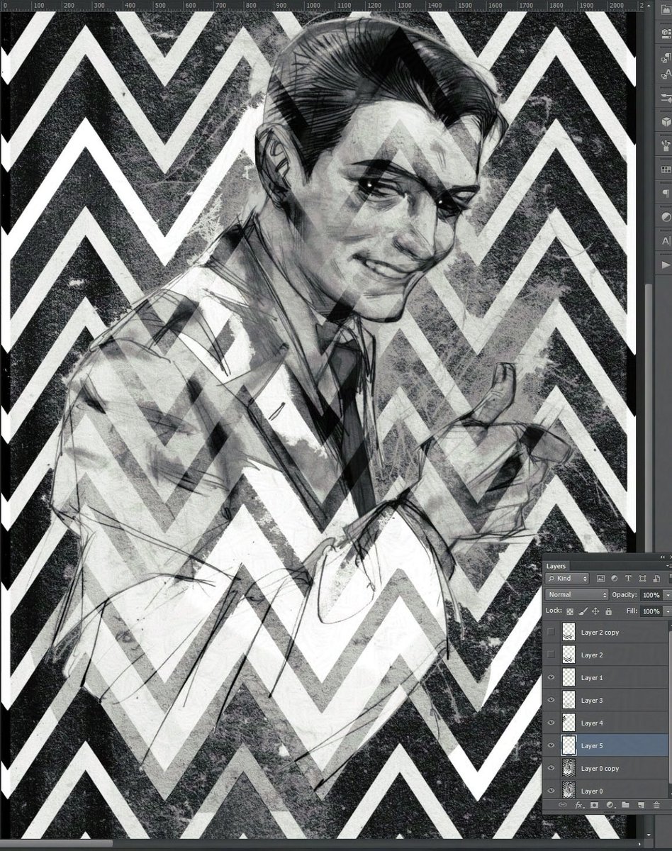Delete layer with the trash icon
Screen dimensions: 672x851
(x=656, y=805)
